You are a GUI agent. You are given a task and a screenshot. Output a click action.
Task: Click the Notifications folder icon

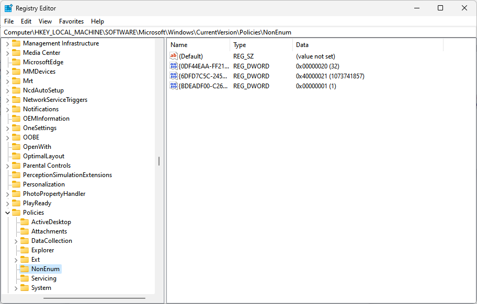16,109
